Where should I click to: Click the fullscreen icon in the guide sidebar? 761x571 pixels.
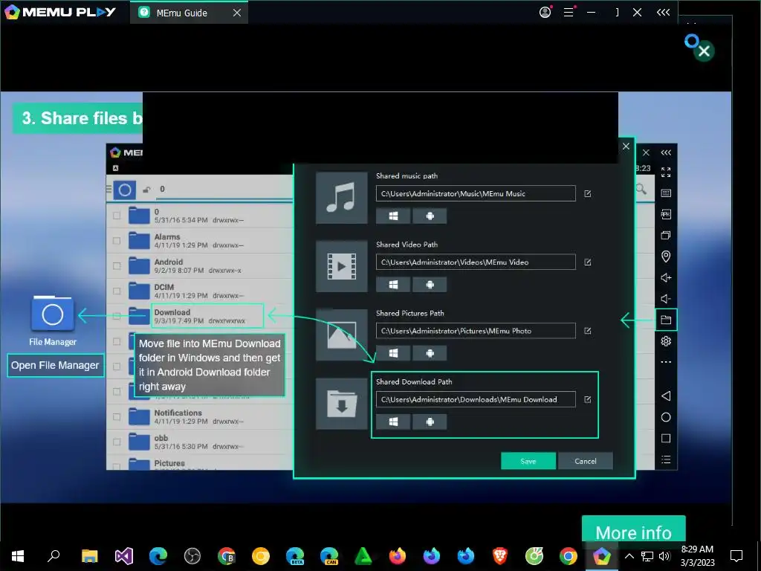coord(666,172)
